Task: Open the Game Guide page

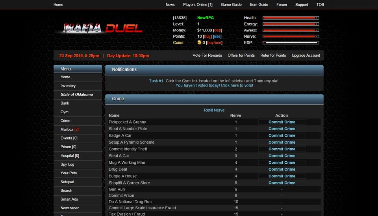Action: [x=231, y=5]
